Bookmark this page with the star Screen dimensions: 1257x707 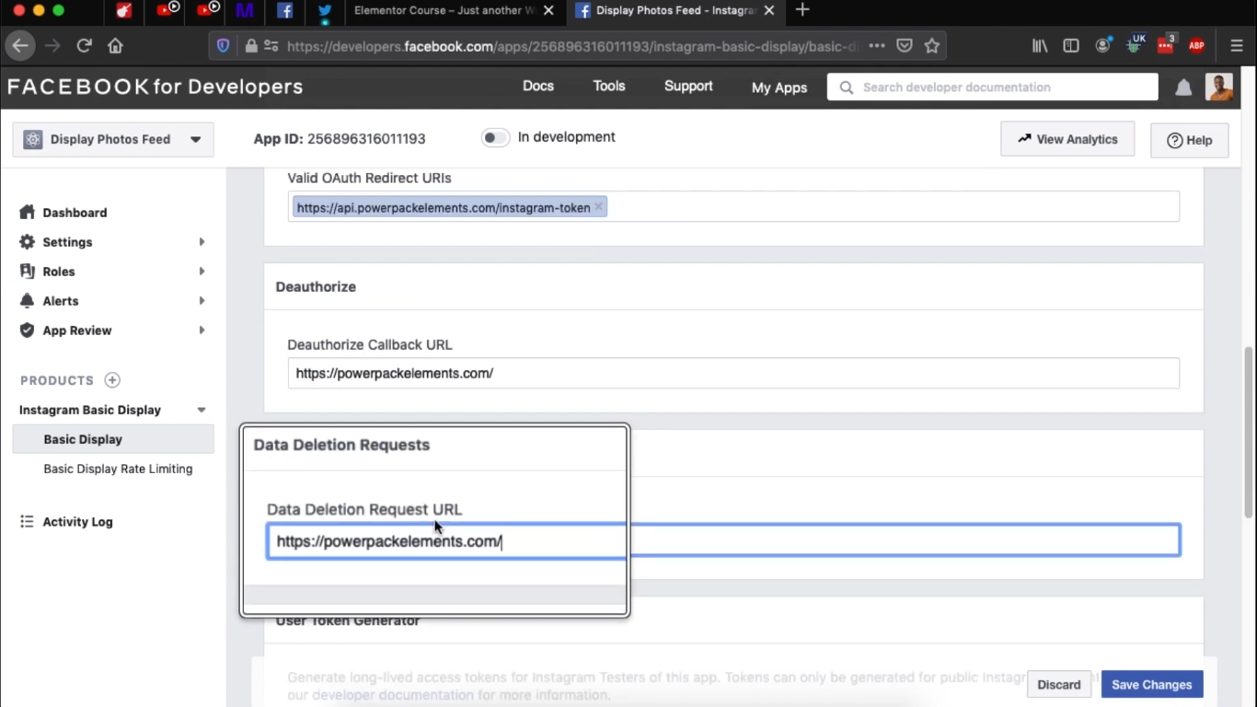[932, 45]
